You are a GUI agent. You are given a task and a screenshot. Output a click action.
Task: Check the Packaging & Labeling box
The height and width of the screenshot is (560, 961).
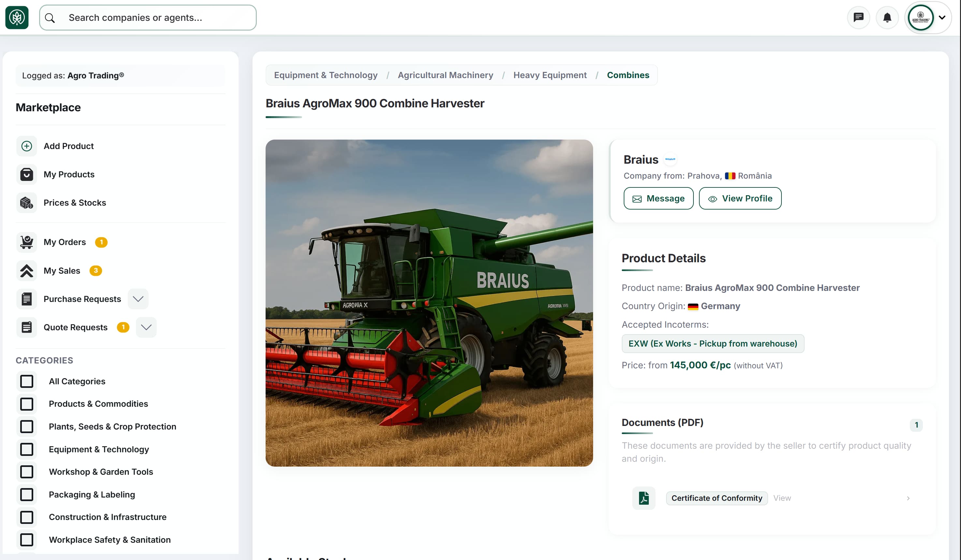tap(27, 495)
